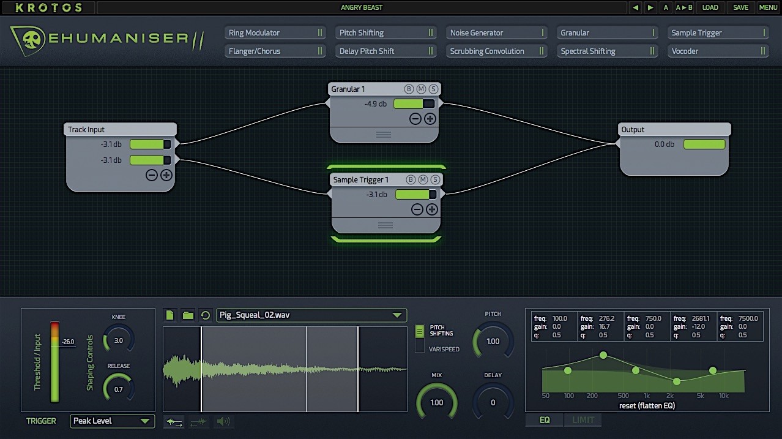Go to next preset arrow
The height and width of the screenshot is (439, 782).
650,7
